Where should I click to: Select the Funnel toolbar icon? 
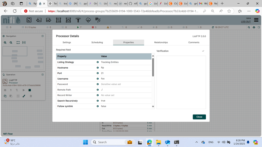pyautogui.click(x=78, y=20)
